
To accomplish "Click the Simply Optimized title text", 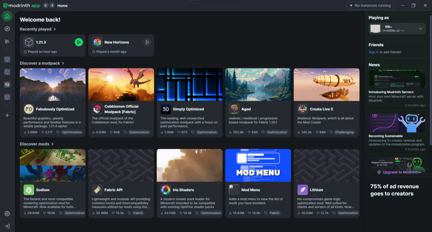I will point(189,109).
